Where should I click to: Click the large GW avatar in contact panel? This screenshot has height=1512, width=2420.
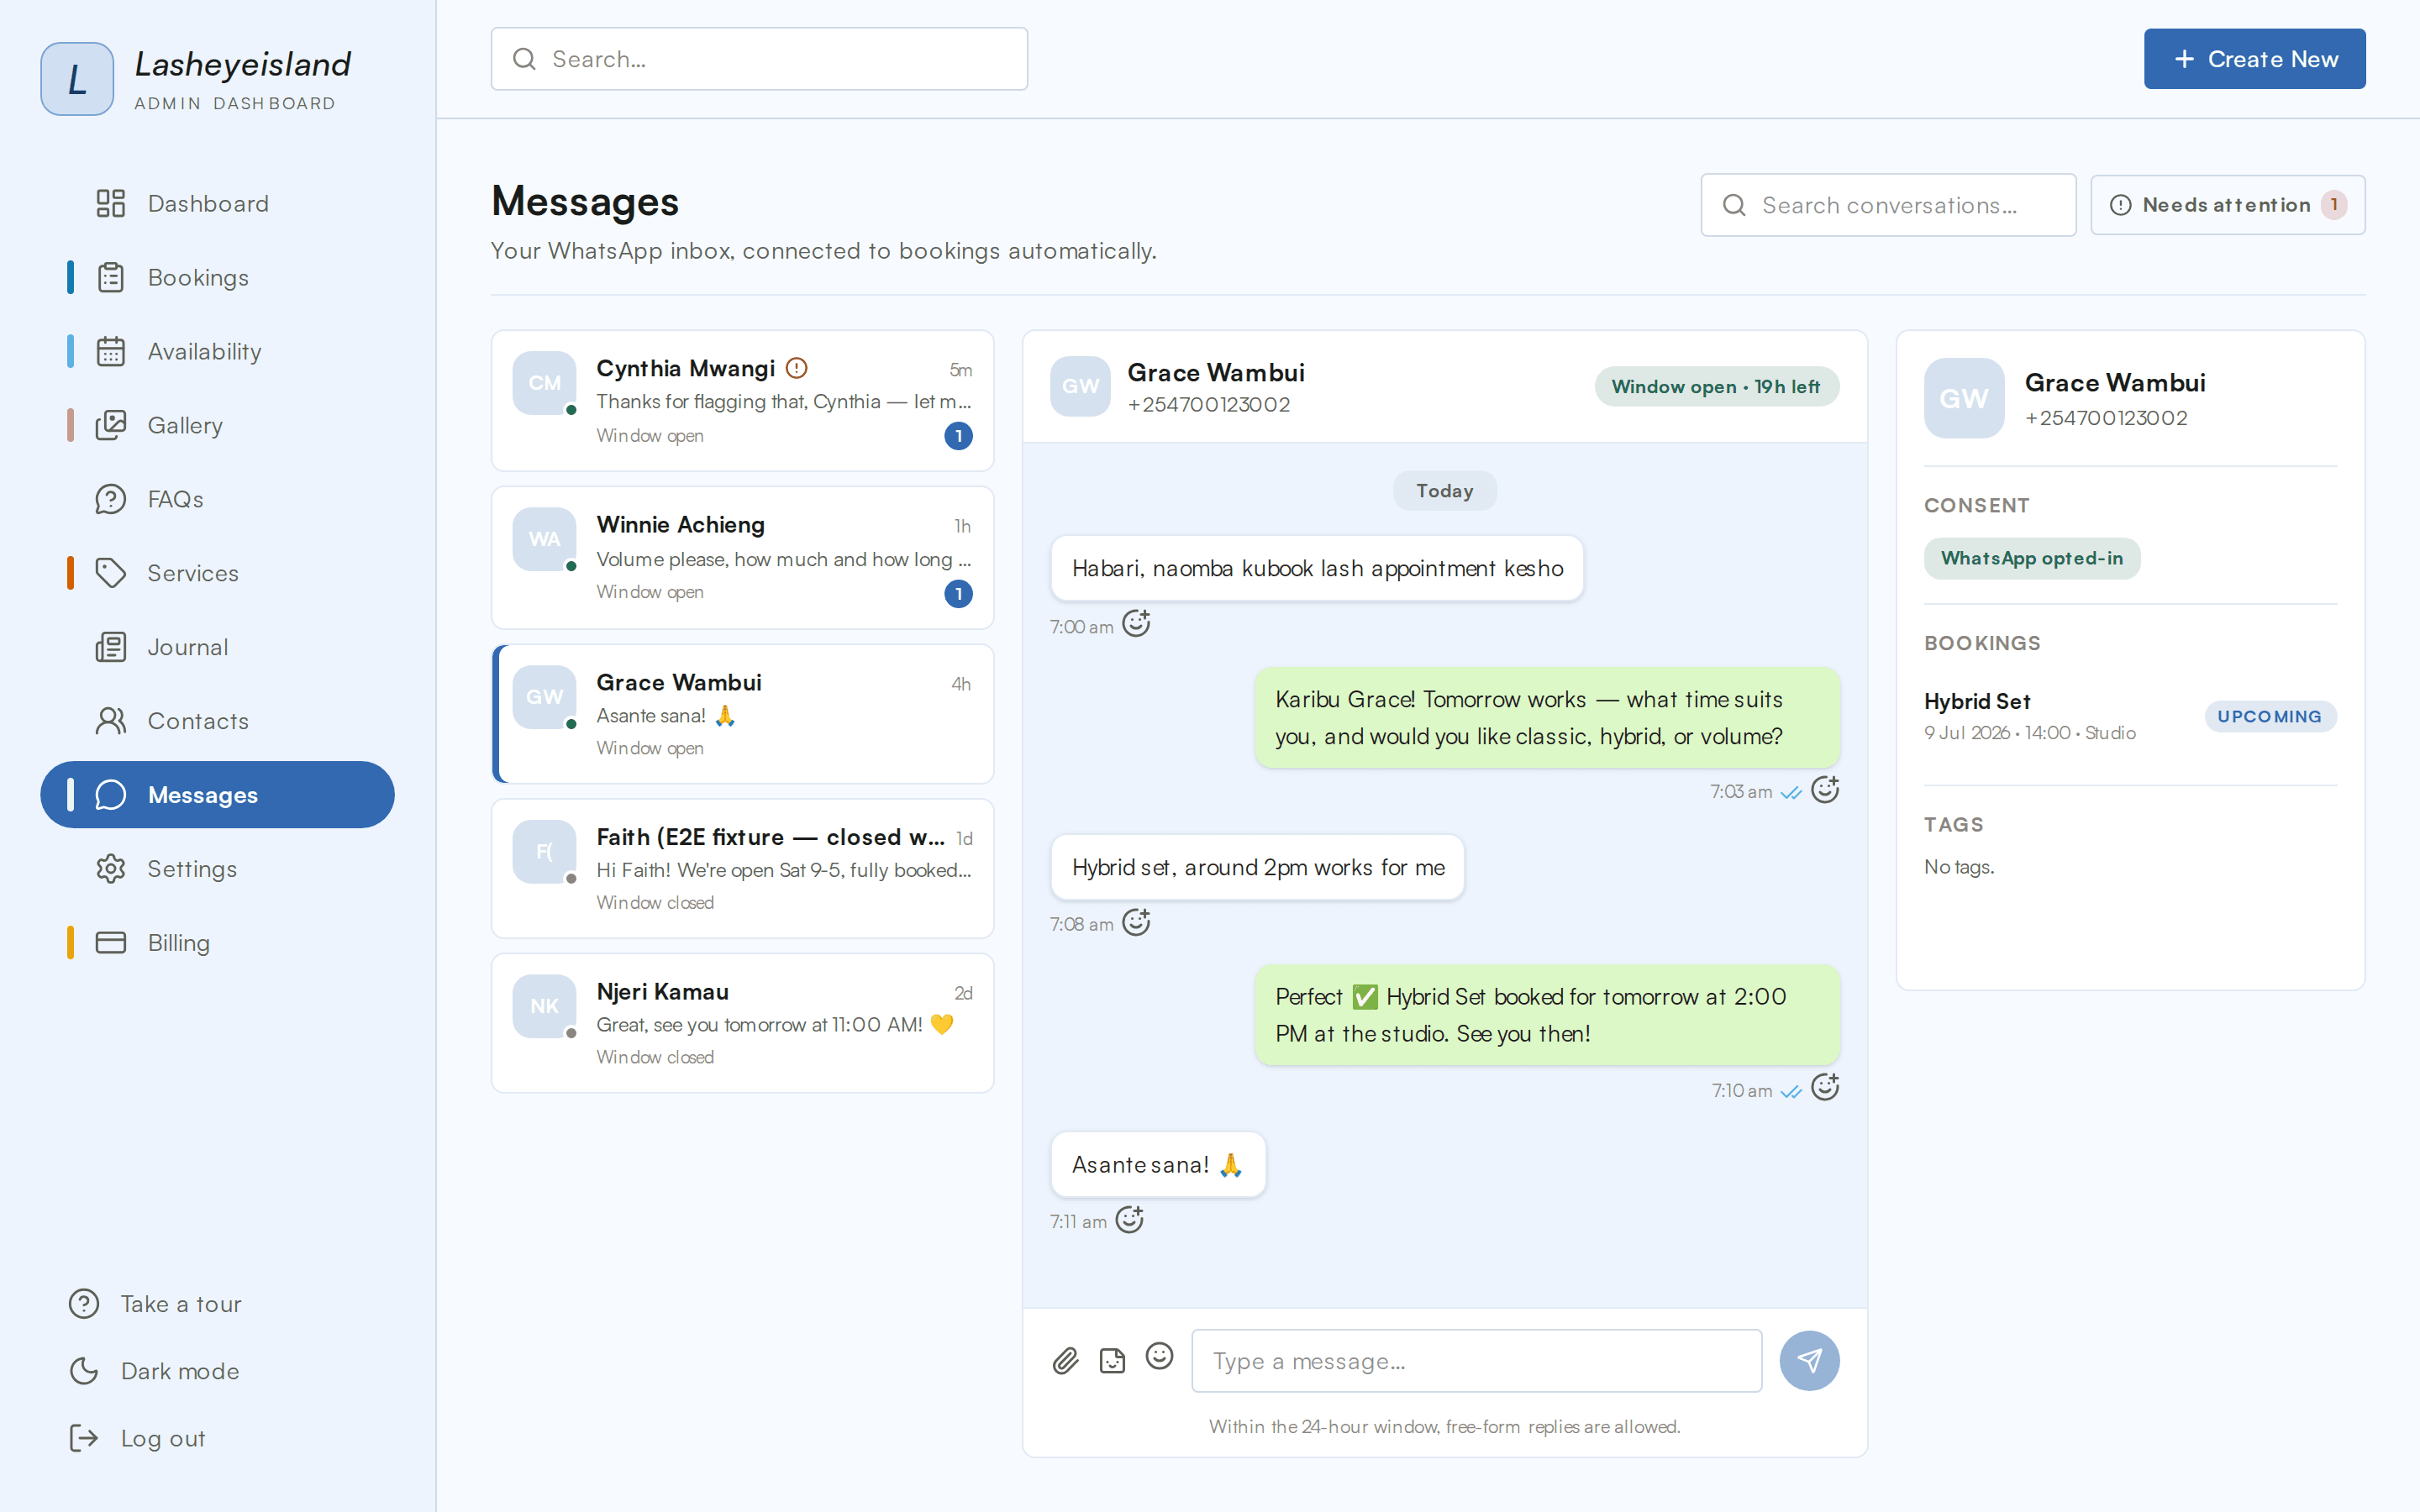pyautogui.click(x=1964, y=399)
